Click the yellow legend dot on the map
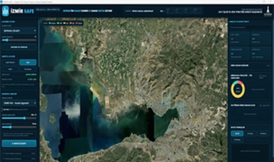This screenshot has width=274, height=162. tap(65, 23)
